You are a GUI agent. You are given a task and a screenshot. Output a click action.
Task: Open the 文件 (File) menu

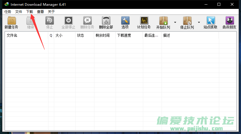[x=19, y=12]
